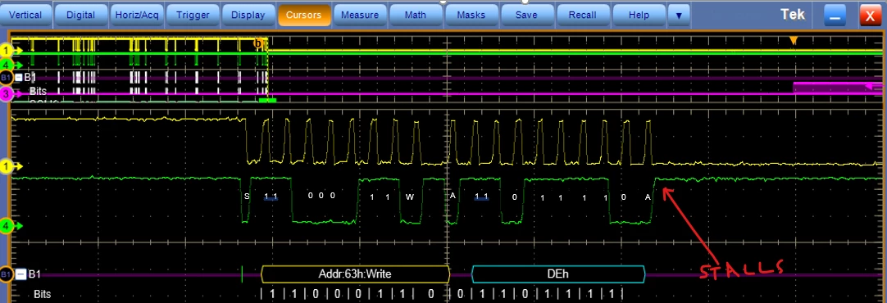
Task: Select channel 1 marker in zoomed waveform
Action: coord(7,166)
